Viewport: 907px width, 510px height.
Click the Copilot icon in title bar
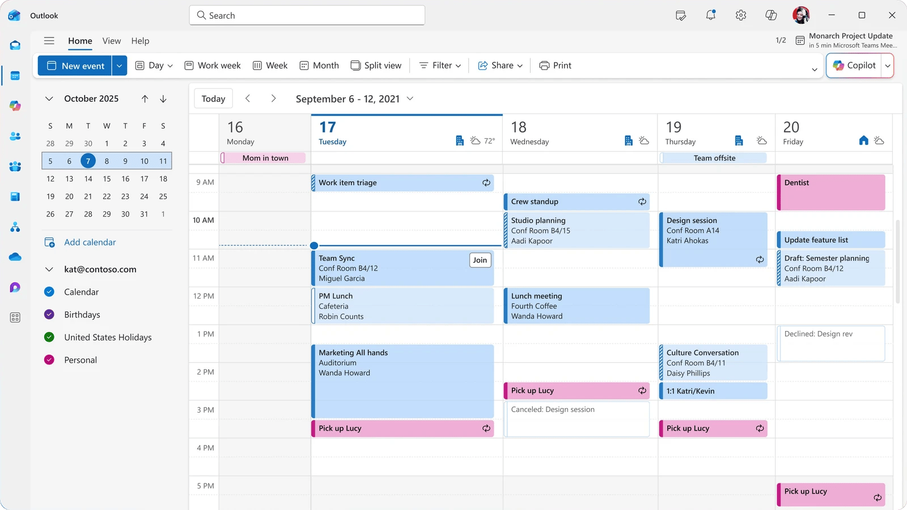coord(771,15)
